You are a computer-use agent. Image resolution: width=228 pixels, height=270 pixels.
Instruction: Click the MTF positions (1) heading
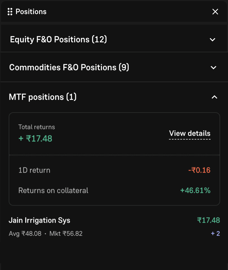43,97
